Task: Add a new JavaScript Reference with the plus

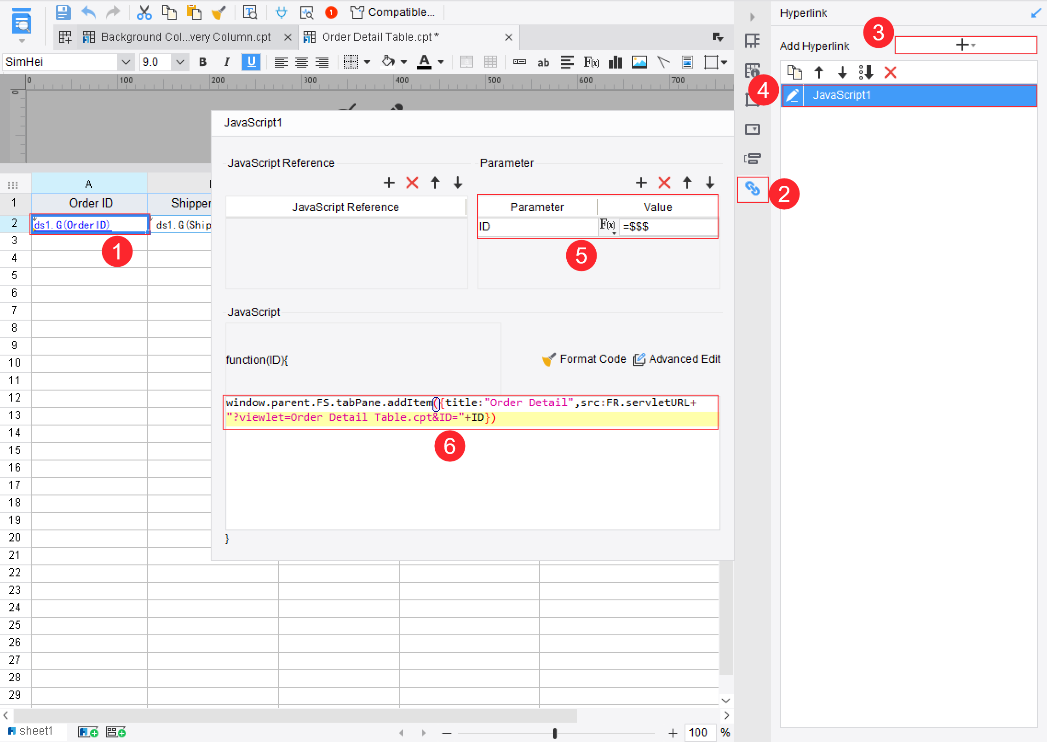Action: tap(389, 183)
